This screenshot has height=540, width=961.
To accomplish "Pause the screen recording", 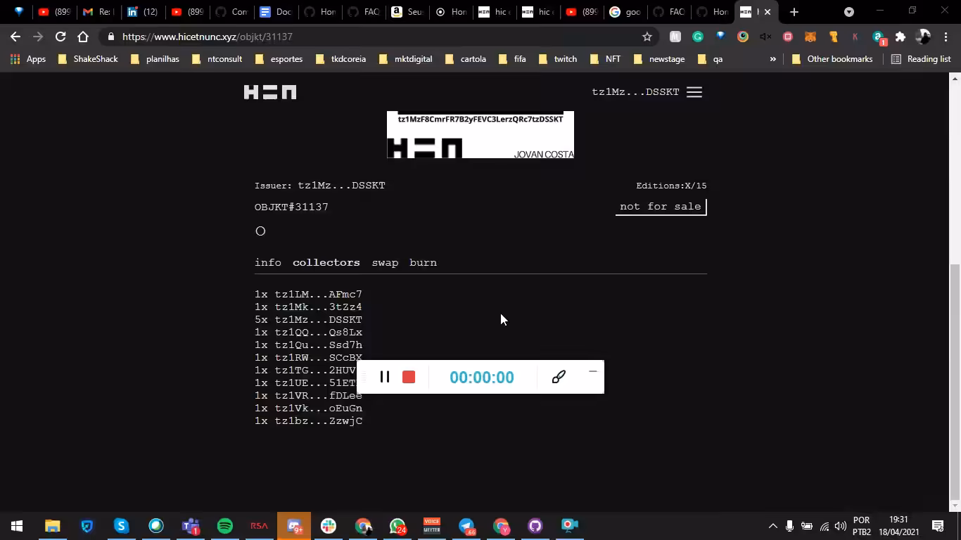I will (x=385, y=377).
